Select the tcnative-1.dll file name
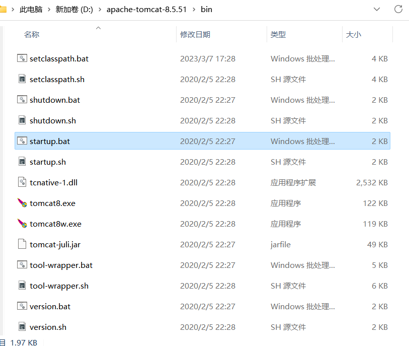This screenshot has width=409, height=346. tap(53, 182)
